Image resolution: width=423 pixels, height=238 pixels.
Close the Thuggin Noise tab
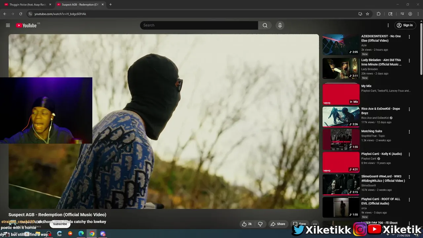pyautogui.click(x=50, y=5)
